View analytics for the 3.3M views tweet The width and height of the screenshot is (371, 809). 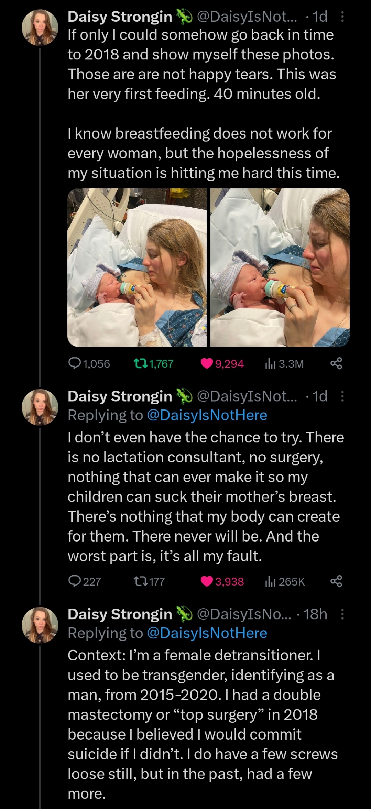pyautogui.click(x=270, y=363)
